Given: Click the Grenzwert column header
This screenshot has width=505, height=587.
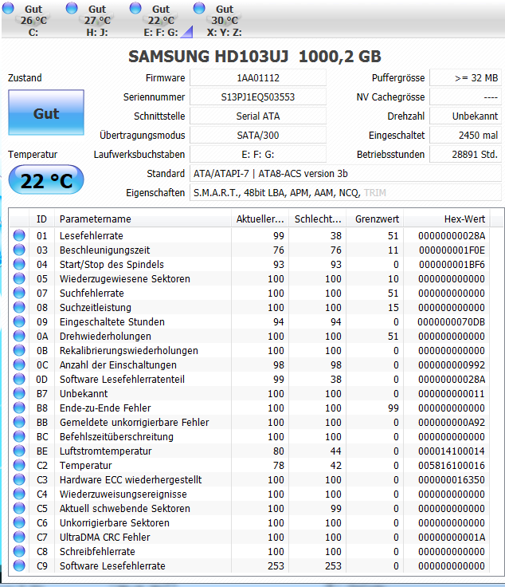Looking at the screenshot, I should [375, 219].
